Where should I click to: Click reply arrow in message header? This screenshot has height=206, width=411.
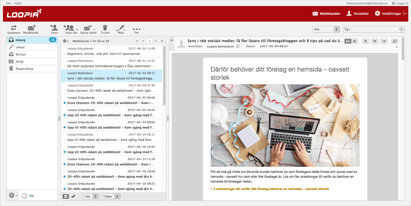pos(366,41)
